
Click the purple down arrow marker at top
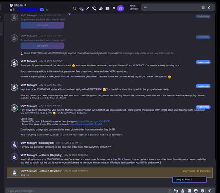coord(70,14)
